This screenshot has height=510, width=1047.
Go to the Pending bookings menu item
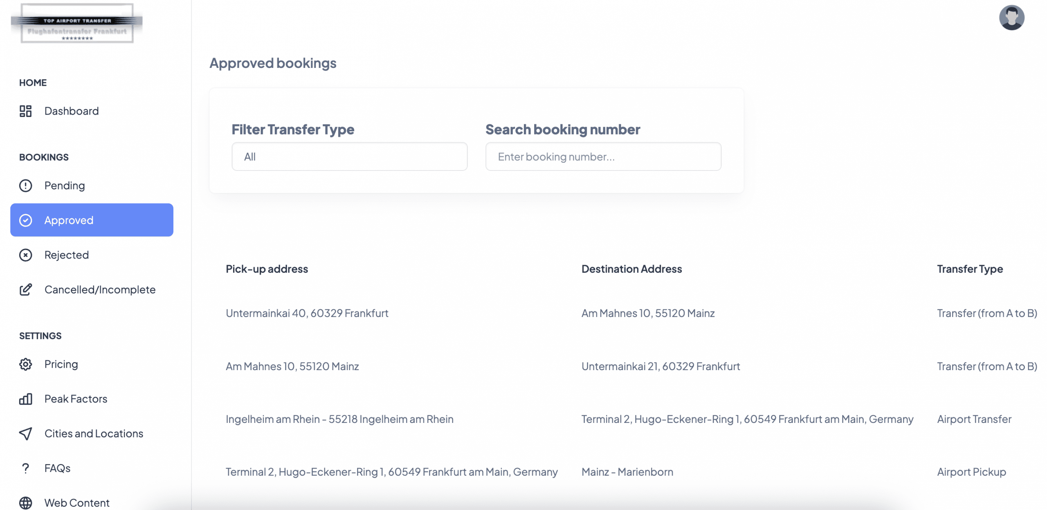coord(65,186)
